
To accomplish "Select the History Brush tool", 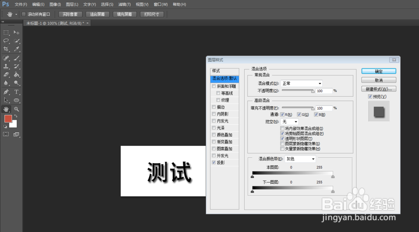I will [x=16, y=66].
